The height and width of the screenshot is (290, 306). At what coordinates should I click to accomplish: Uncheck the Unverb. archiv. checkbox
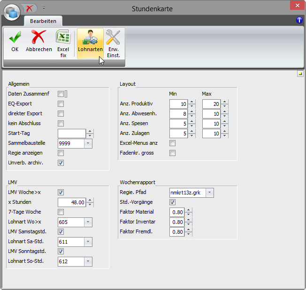[x=61, y=163]
